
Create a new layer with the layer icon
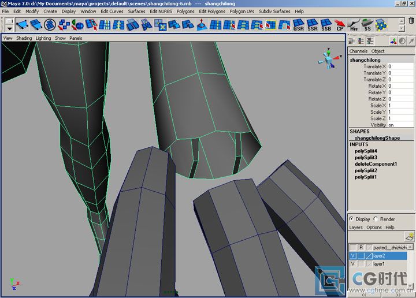tap(410, 236)
